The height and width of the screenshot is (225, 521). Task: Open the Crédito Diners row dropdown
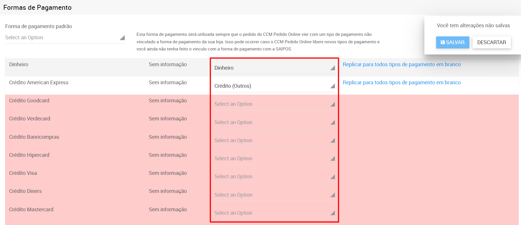275,195
